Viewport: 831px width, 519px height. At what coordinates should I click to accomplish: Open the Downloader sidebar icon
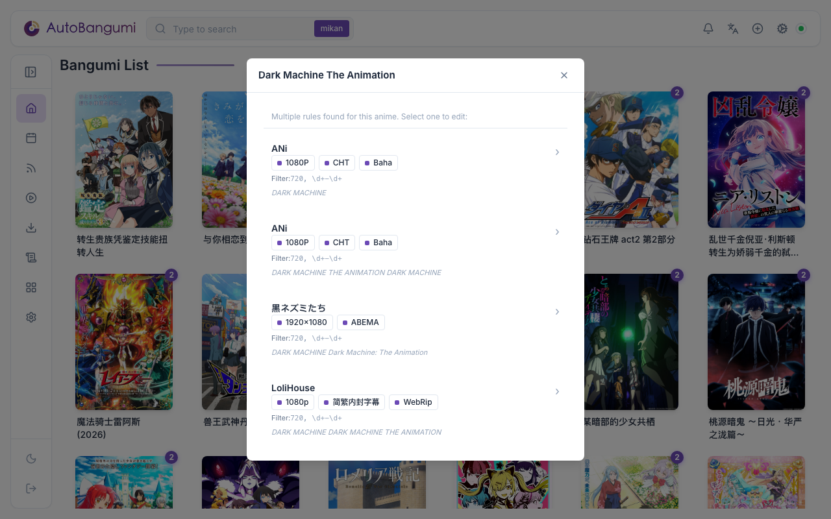[31, 228]
